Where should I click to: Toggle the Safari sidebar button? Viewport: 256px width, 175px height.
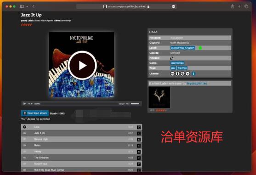[x=22, y=6]
